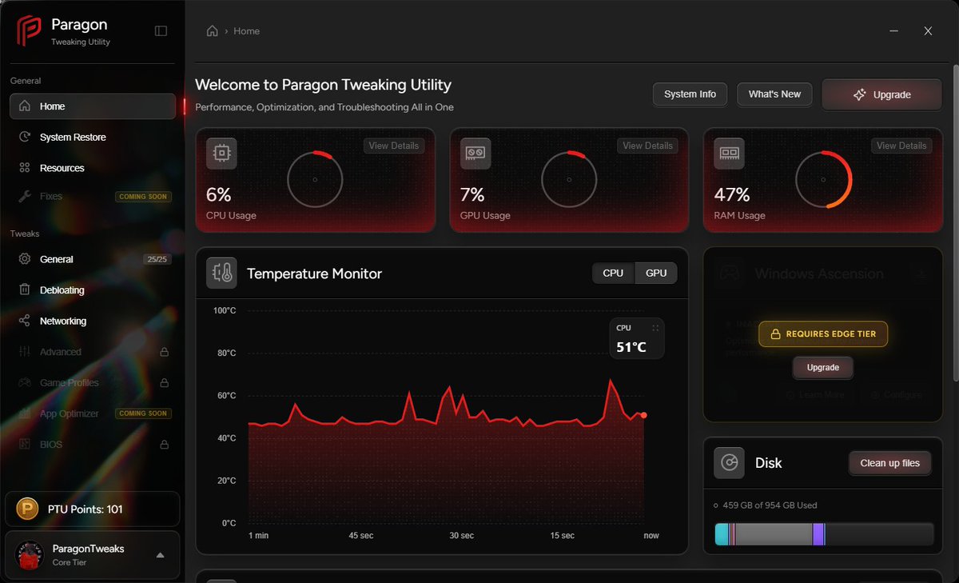Open Debloating tweaks
Screen dimensions: 959x583
coord(93,290)
